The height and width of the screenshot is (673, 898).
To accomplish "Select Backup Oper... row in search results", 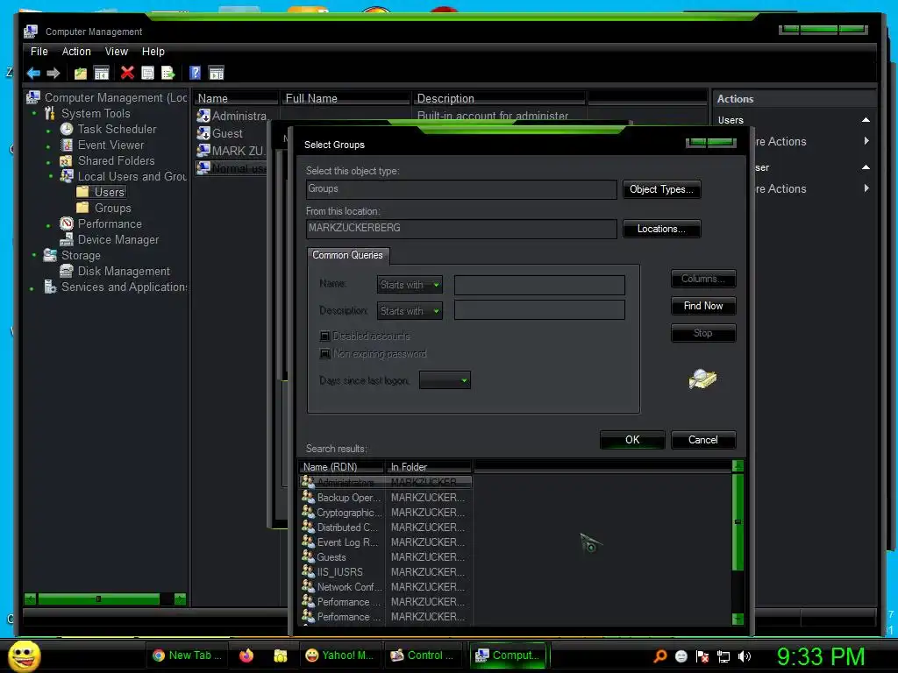I will pyautogui.click(x=386, y=498).
